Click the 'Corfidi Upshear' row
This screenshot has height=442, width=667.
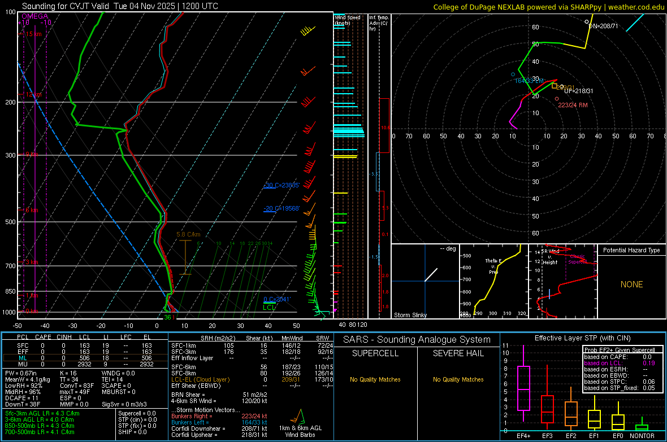click(219, 435)
